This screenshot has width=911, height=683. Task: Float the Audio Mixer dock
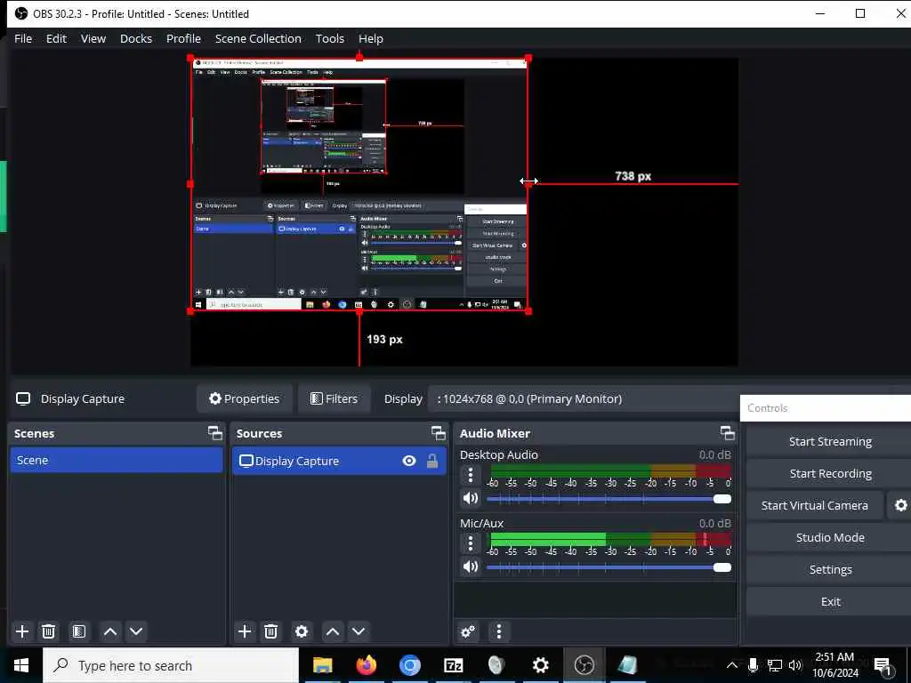pos(727,433)
